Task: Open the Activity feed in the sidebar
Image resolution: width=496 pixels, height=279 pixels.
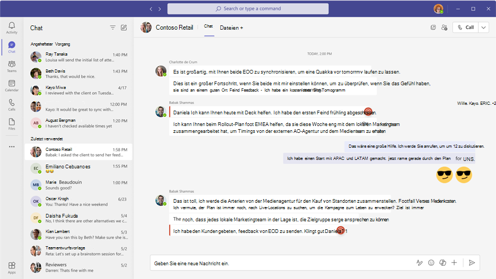Action: (12, 28)
